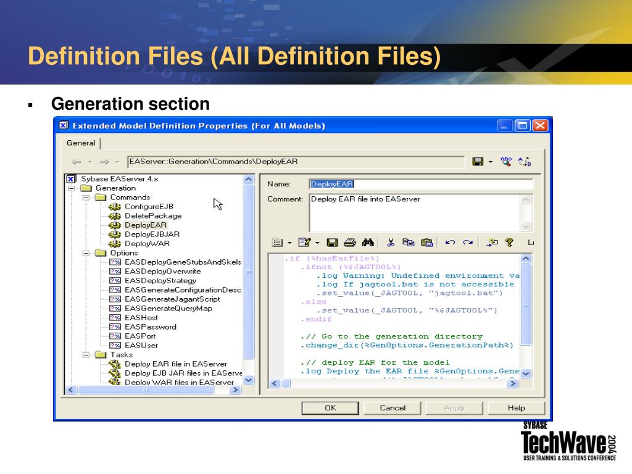This screenshot has width=632, height=474.
Task: Select the EASUser option
Action: pyautogui.click(x=141, y=346)
